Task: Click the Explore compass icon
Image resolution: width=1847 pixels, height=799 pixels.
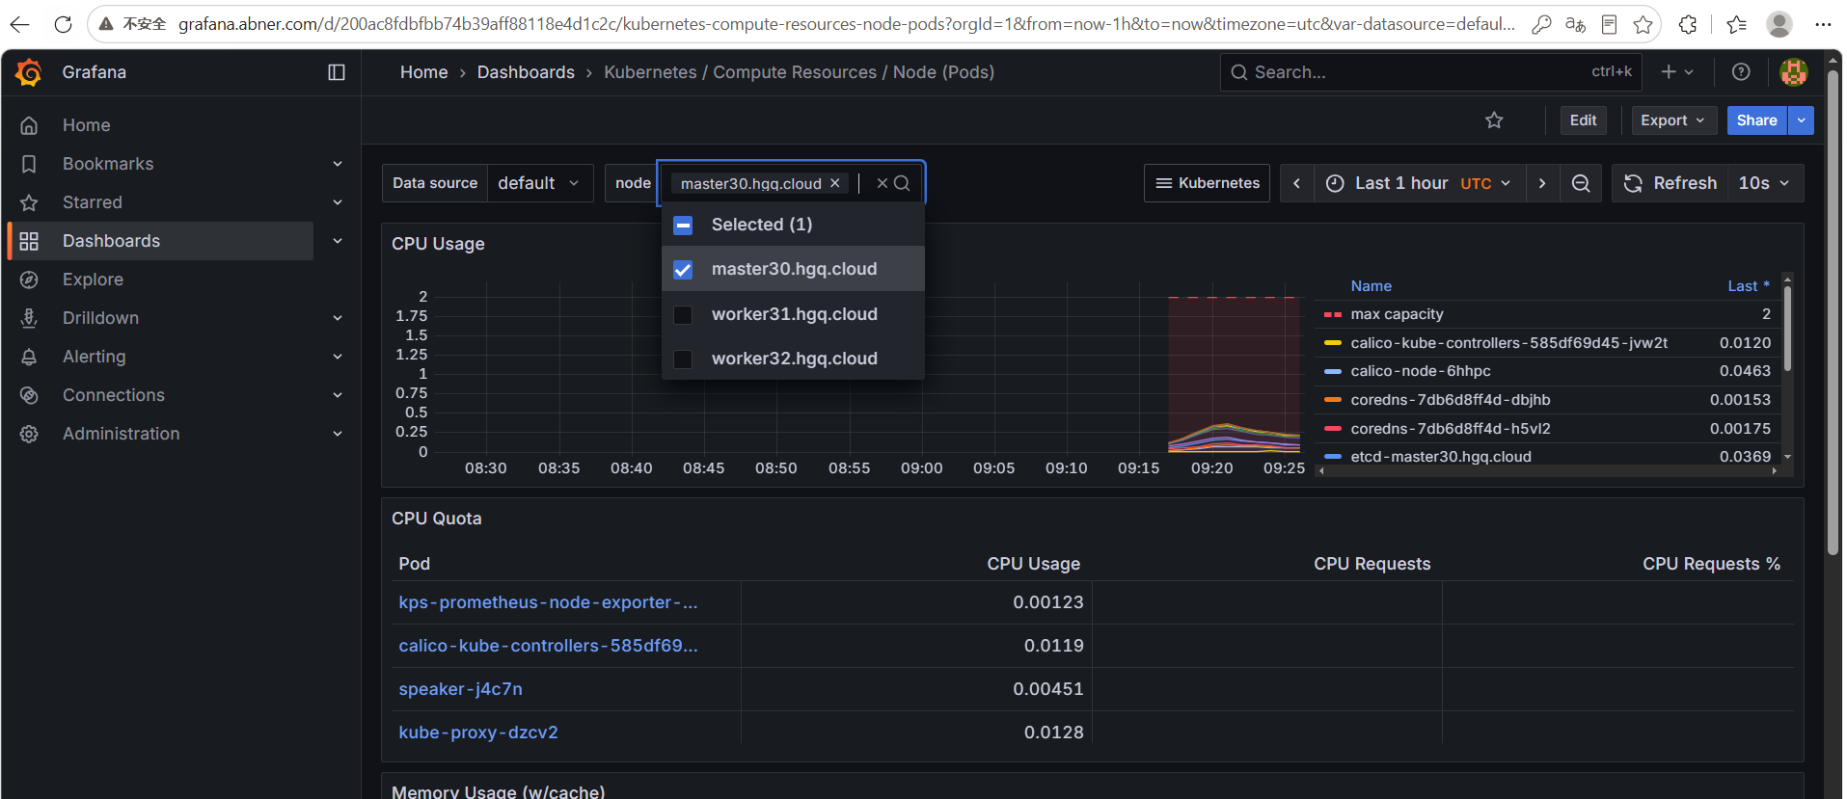Action: [29, 280]
